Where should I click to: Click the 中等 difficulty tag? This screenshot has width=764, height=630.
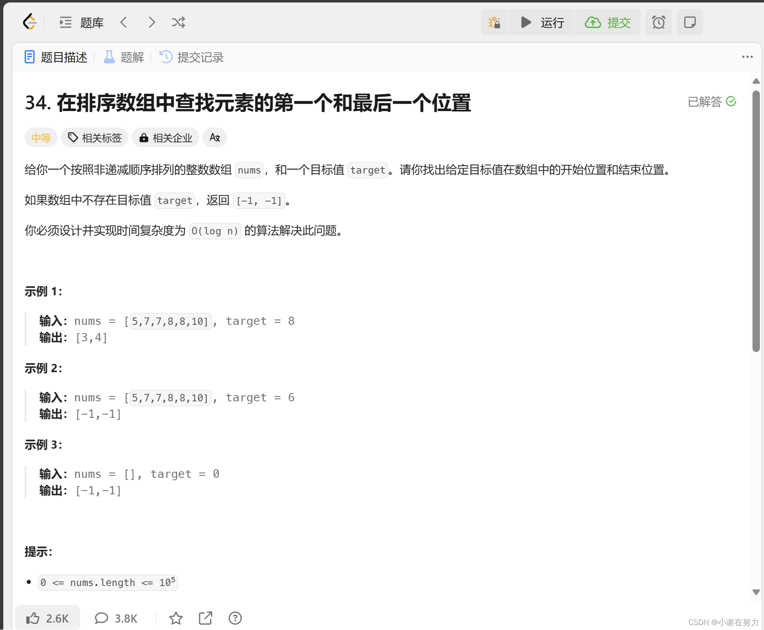pos(41,137)
